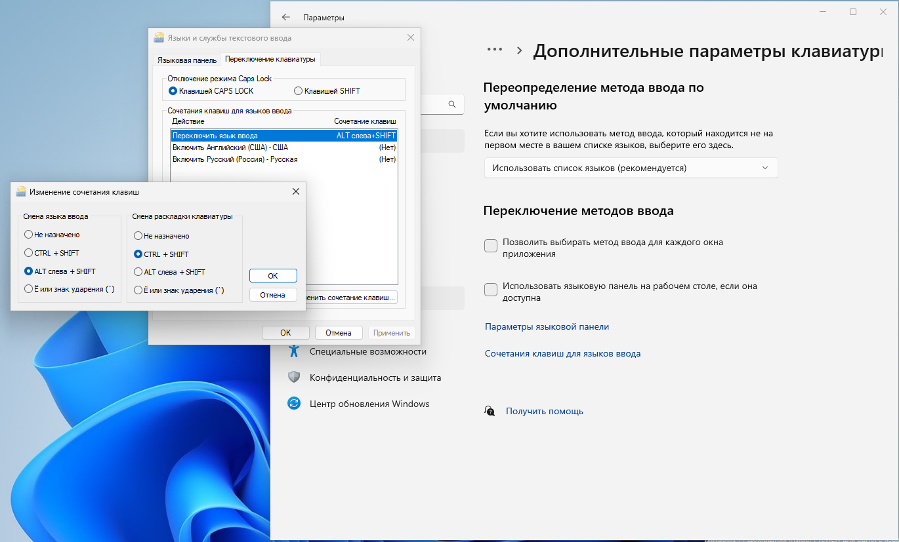The width and height of the screenshot is (899, 542).
Task: Click OK in Изменение сочетания клавиш dialog
Action: (x=273, y=276)
